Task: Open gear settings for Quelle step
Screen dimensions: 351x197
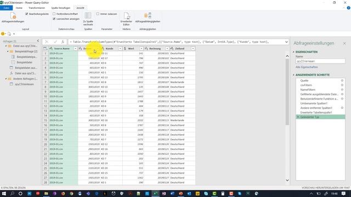Action: click(x=342, y=80)
